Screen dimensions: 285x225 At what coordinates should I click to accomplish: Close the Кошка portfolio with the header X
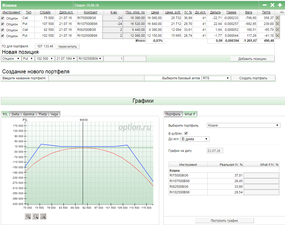pyautogui.click(x=272, y=5)
